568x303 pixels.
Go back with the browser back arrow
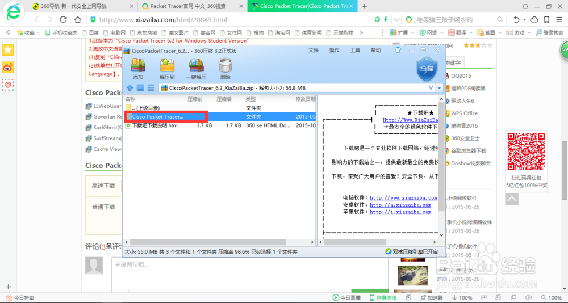(36, 19)
